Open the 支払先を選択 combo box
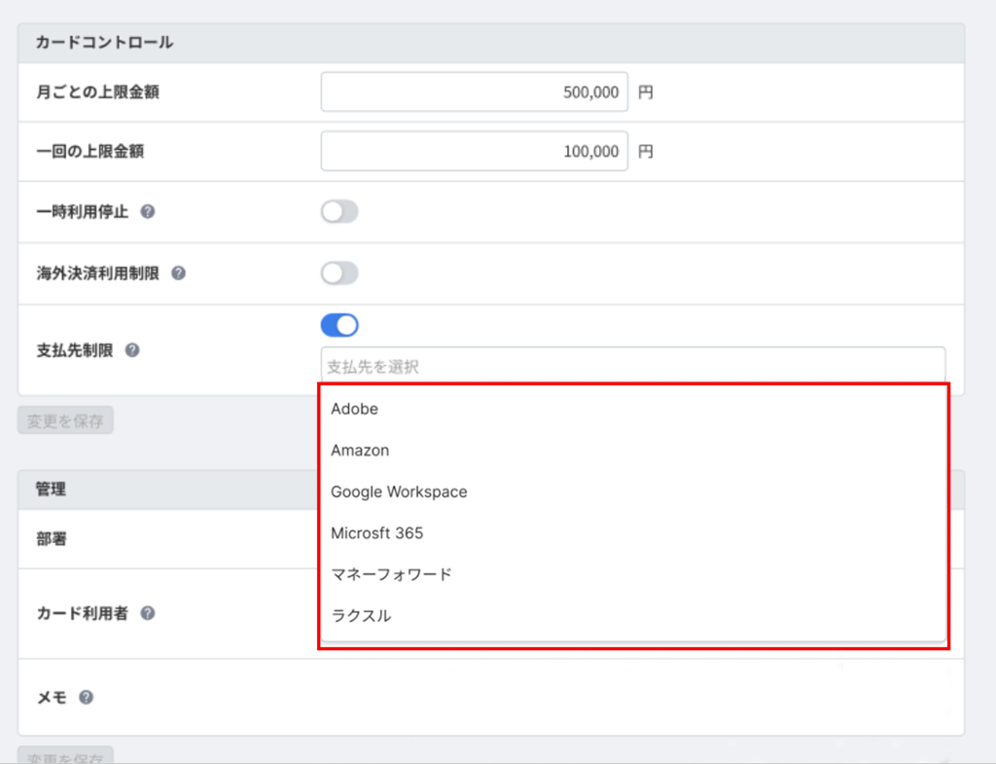The image size is (996, 764). point(632,366)
